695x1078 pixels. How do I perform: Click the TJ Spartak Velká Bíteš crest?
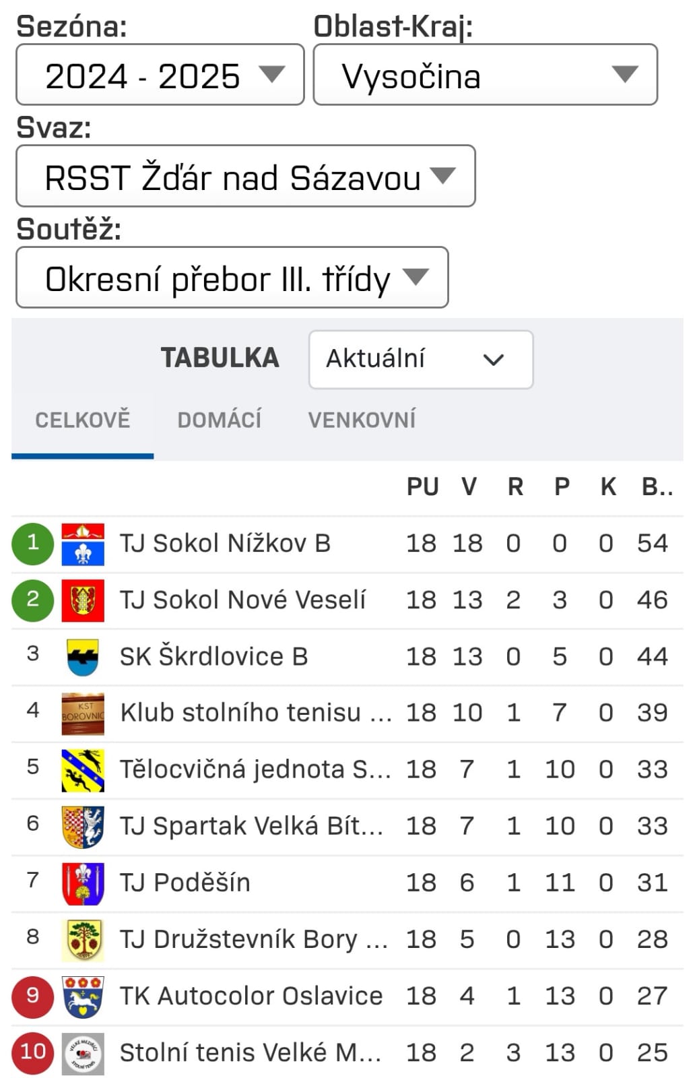click(83, 827)
